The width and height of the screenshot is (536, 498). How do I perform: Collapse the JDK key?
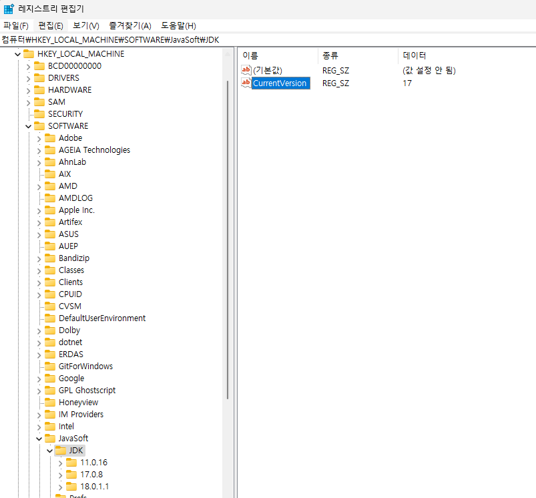pyautogui.click(x=50, y=451)
